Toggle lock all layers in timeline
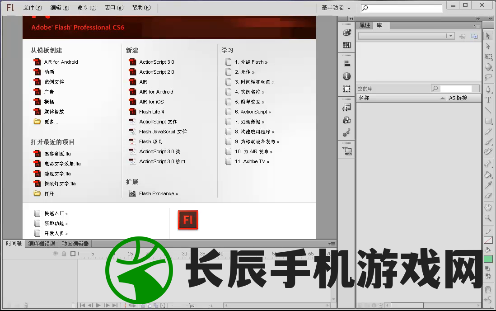Viewport: 496px width, 311px height. (64, 254)
